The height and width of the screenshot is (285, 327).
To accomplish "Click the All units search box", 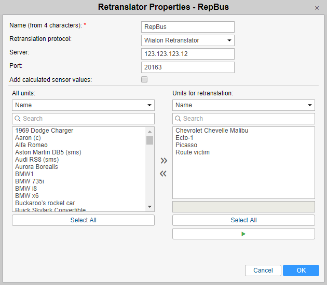I will click(x=83, y=119).
